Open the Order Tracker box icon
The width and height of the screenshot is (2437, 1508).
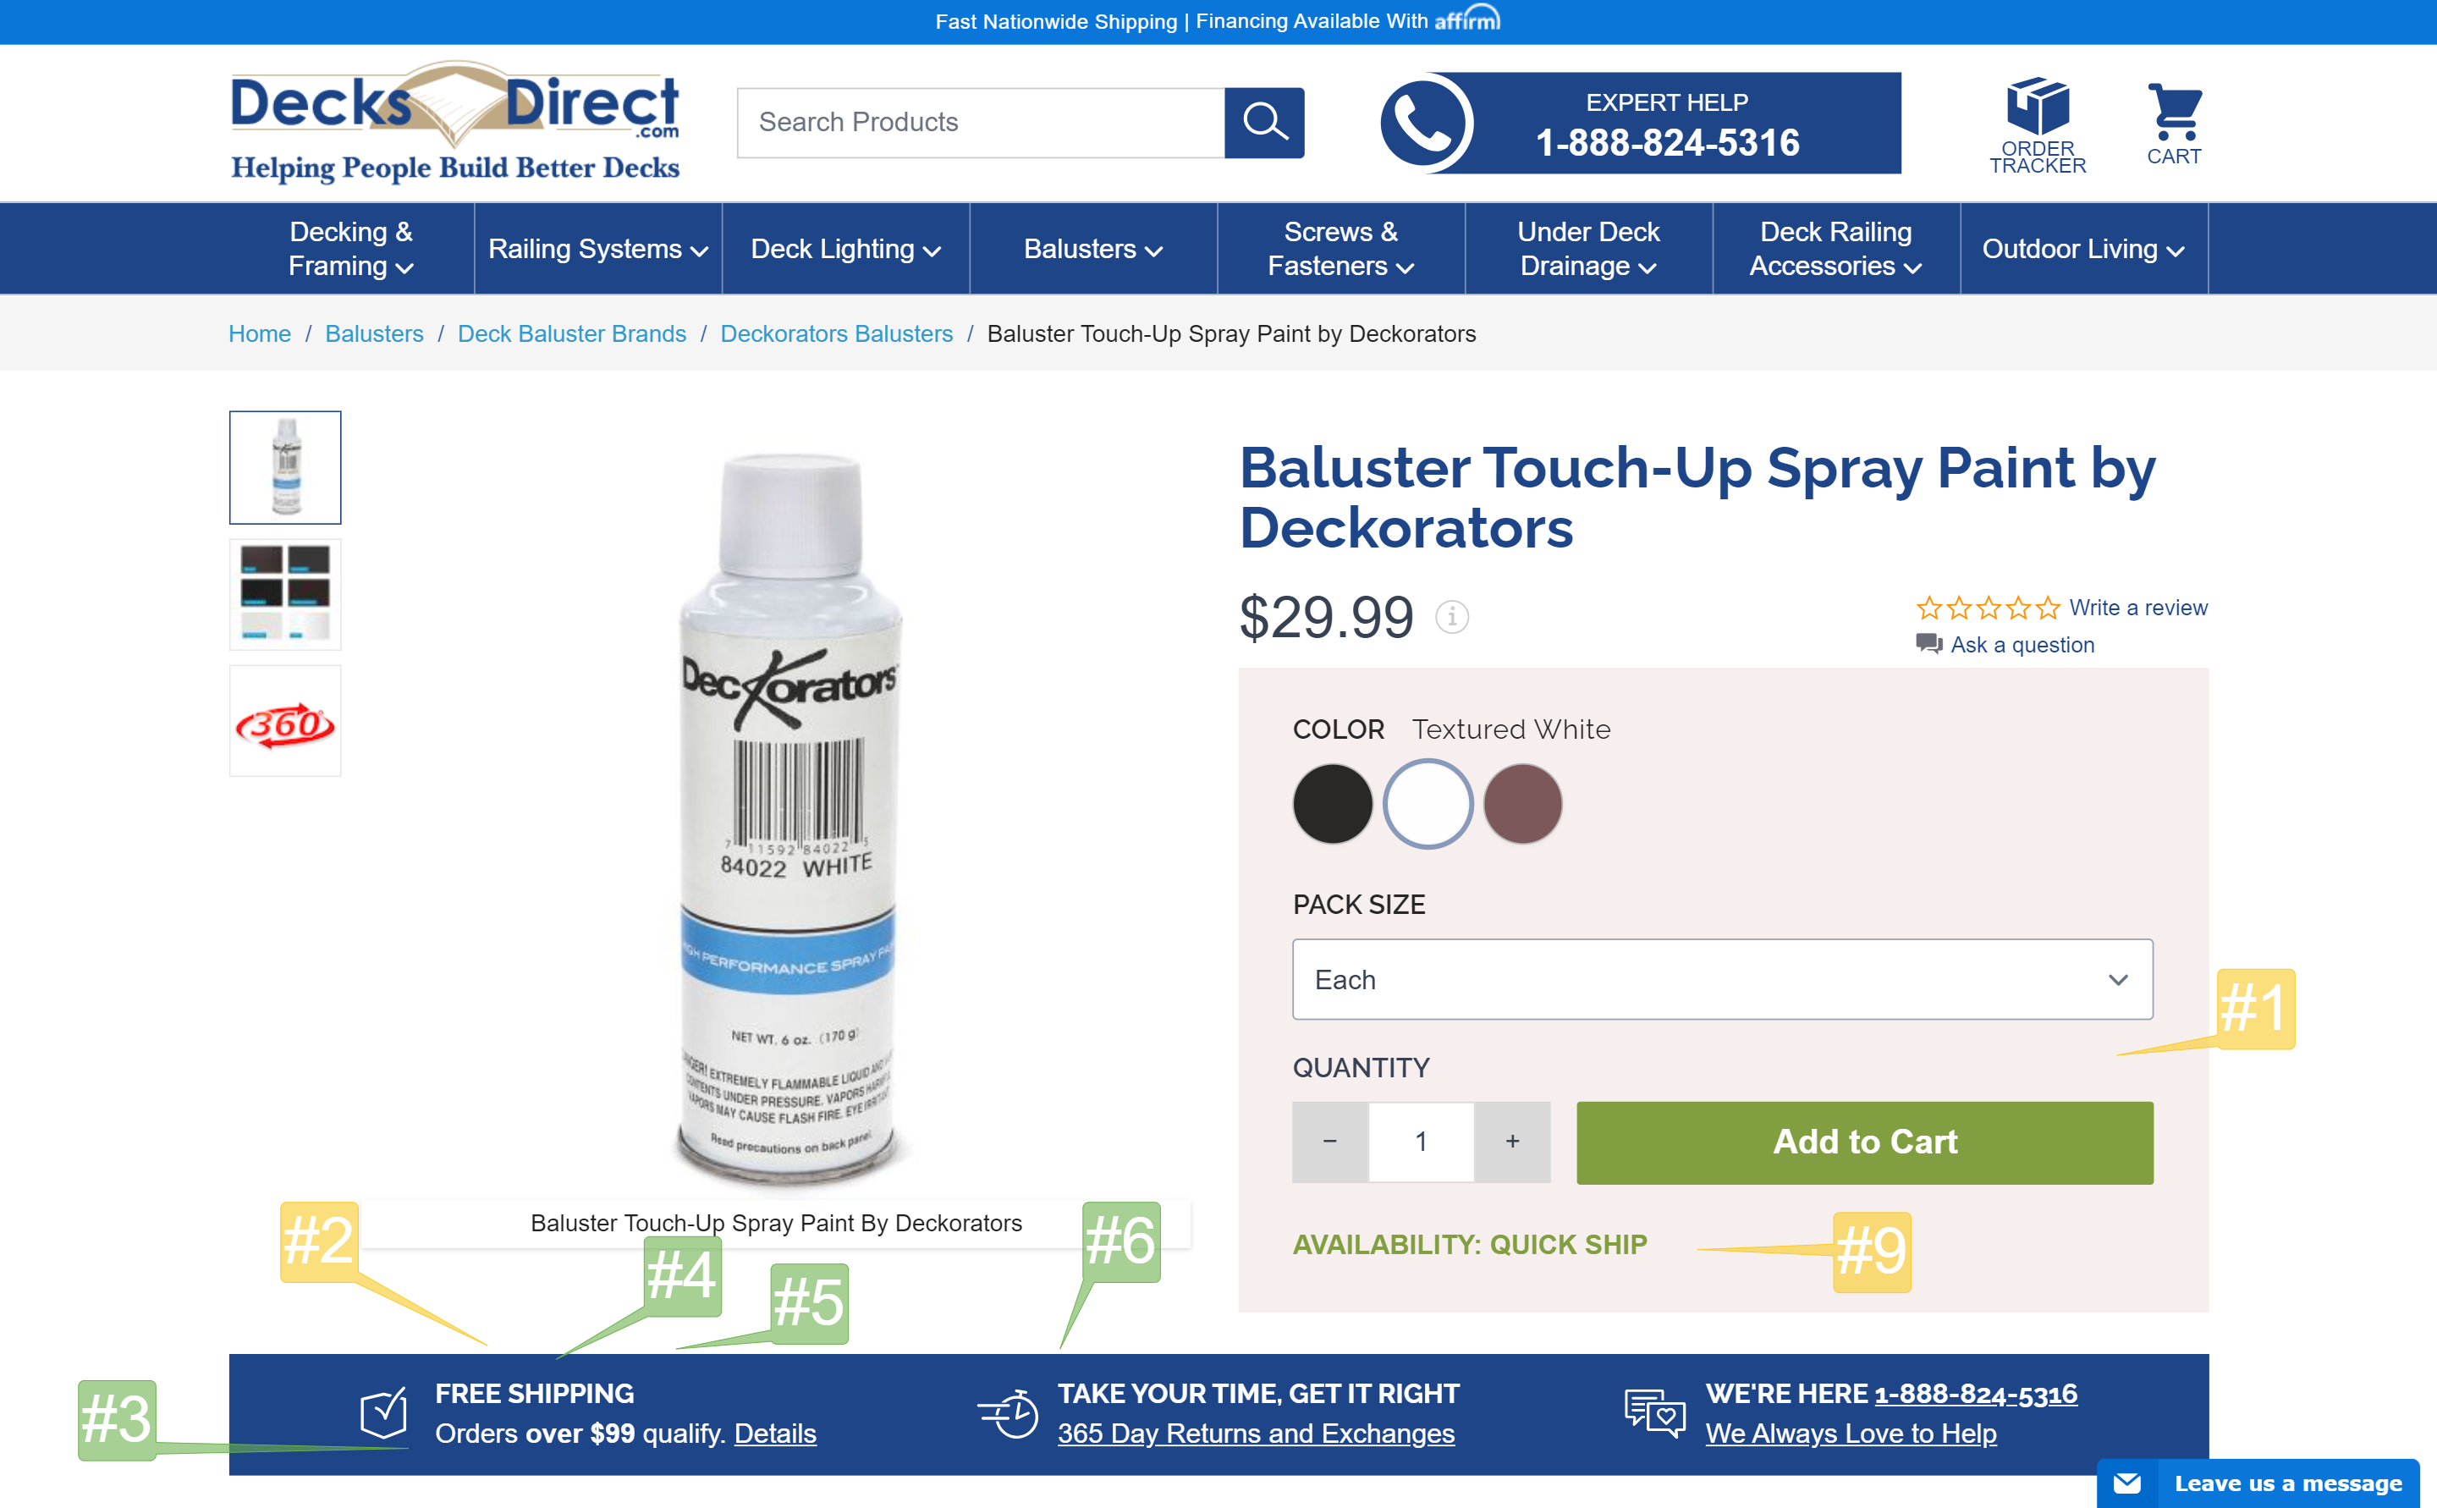(2037, 106)
